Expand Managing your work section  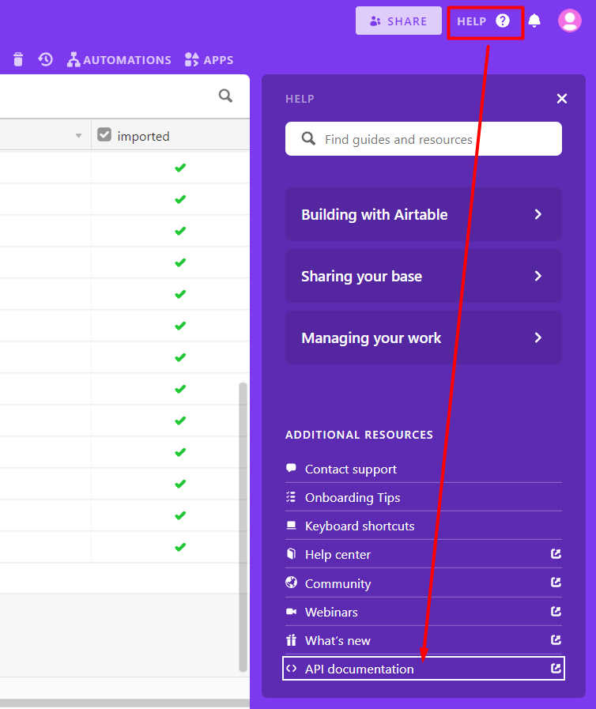[423, 338]
